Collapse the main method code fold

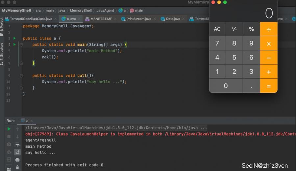(x=21, y=44)
